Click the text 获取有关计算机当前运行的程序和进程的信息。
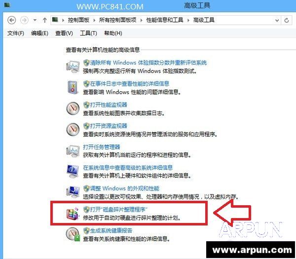This screenshot has height=259, width=296. click(137, 155)
